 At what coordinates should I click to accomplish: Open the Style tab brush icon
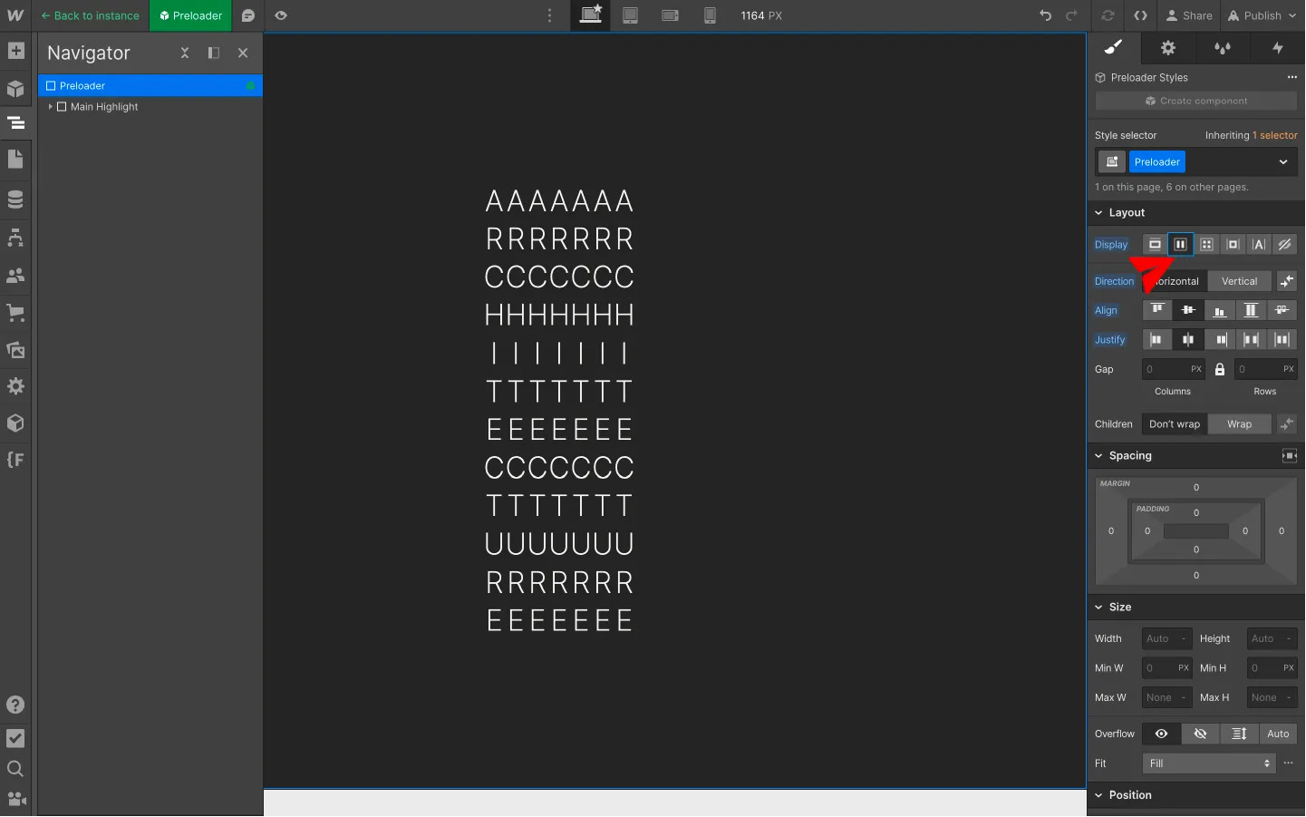1114,48
